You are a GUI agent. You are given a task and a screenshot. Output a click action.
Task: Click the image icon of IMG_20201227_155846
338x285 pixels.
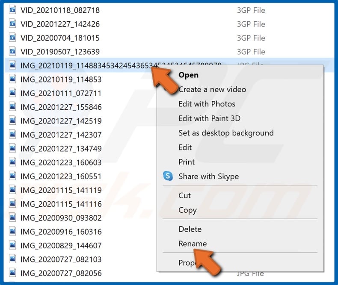12,107
